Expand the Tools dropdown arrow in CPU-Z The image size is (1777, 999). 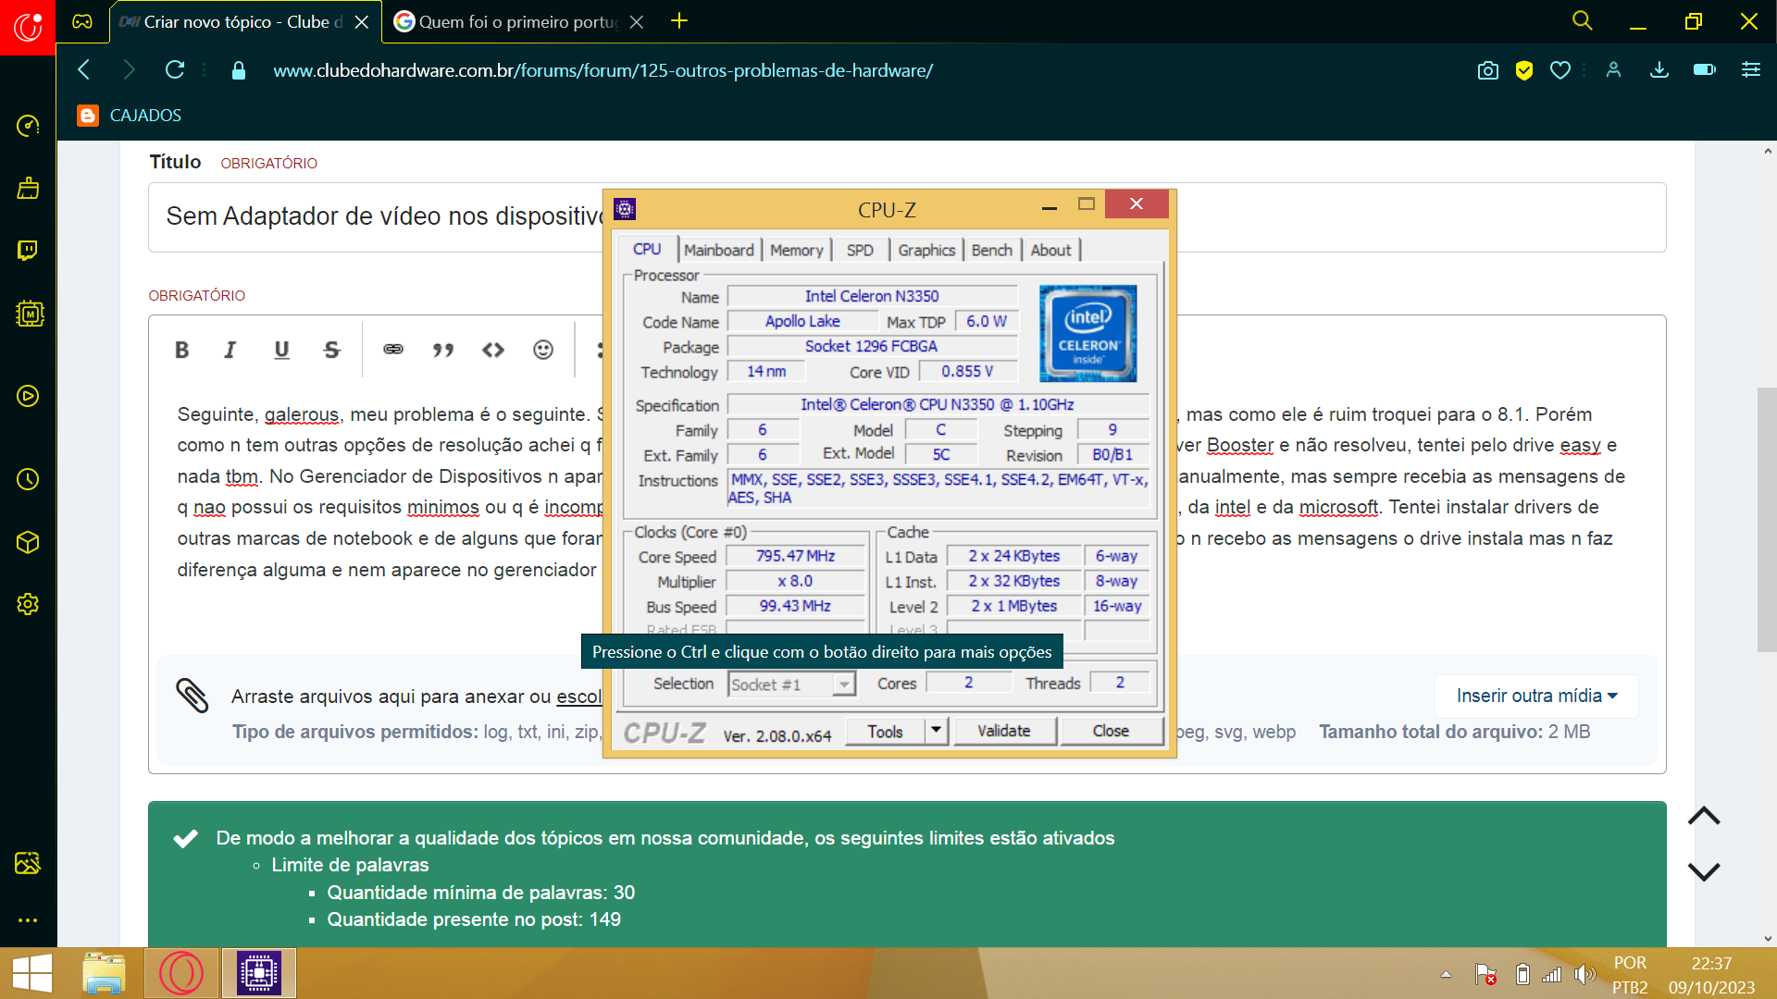pyautogui.click(x=936, y=731)
